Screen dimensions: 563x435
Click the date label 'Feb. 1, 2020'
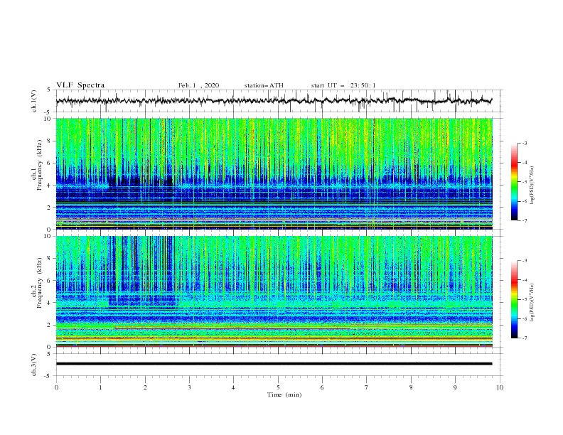tap(198, 85)
